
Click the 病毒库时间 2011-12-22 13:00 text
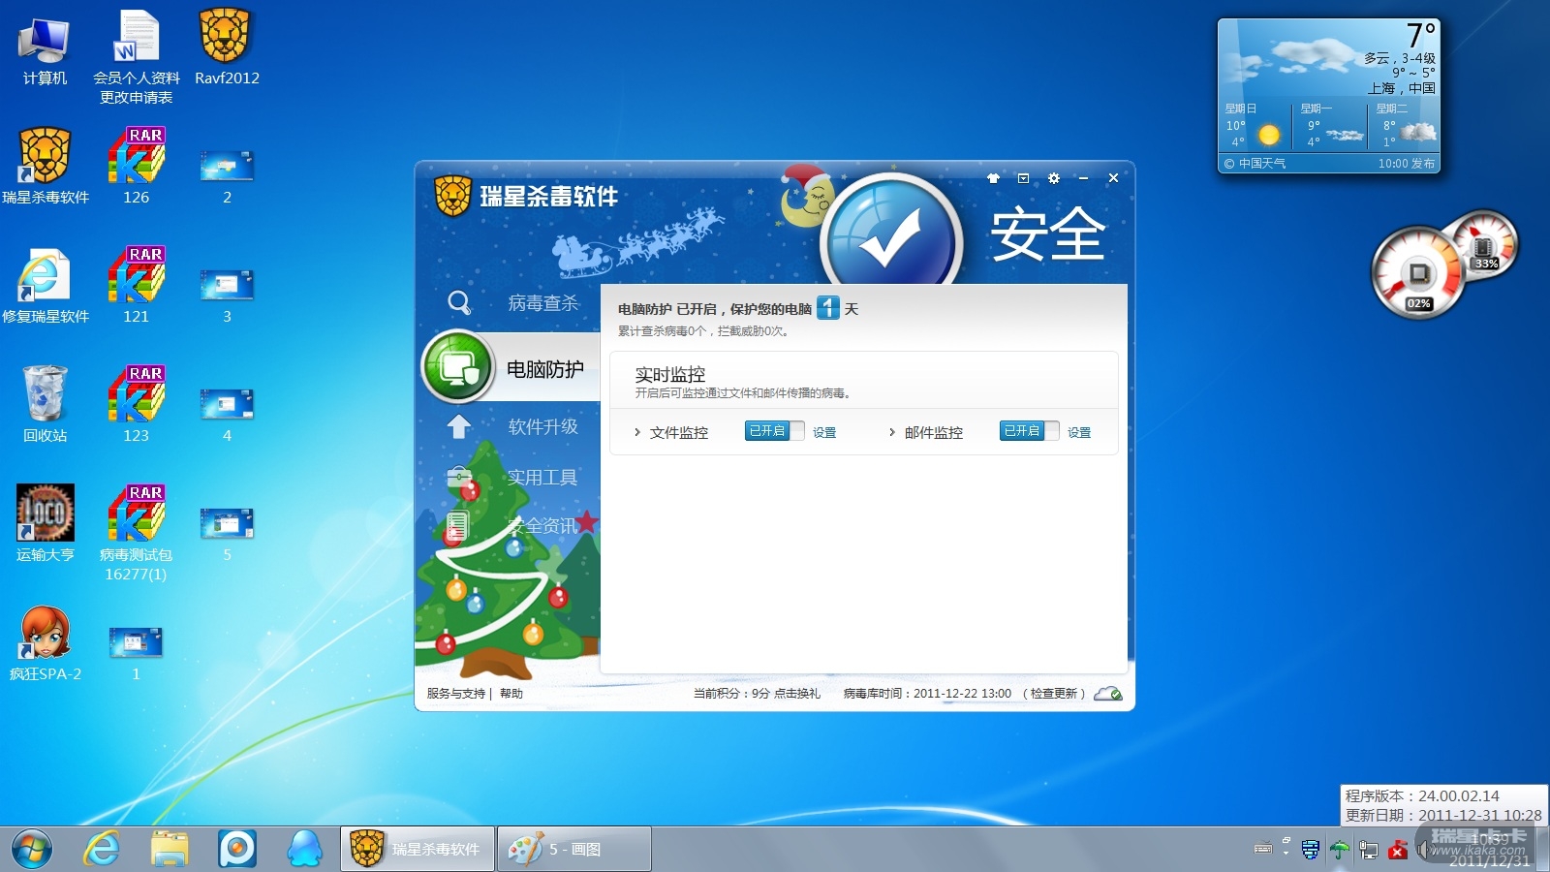point(927,694)
